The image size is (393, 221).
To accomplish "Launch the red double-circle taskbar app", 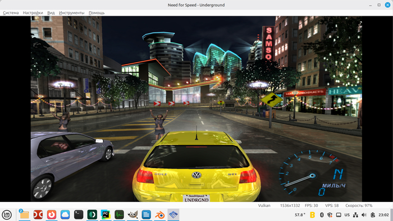I will click(38, 215).
